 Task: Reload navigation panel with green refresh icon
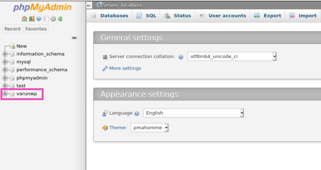tap(60, 19)
